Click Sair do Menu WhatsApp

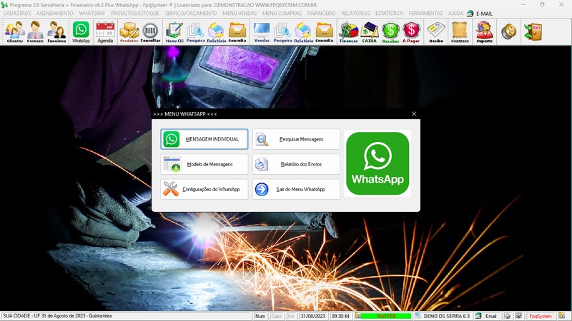pyautogui.click(x=296, y=189)
